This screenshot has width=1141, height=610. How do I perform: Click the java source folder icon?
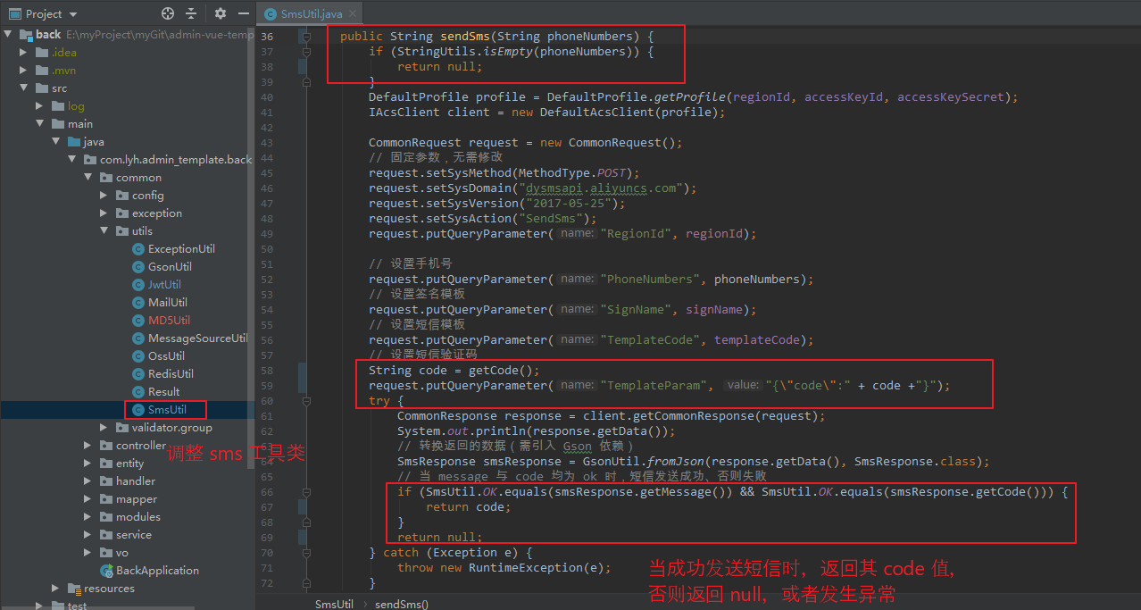tap(74, 142)
